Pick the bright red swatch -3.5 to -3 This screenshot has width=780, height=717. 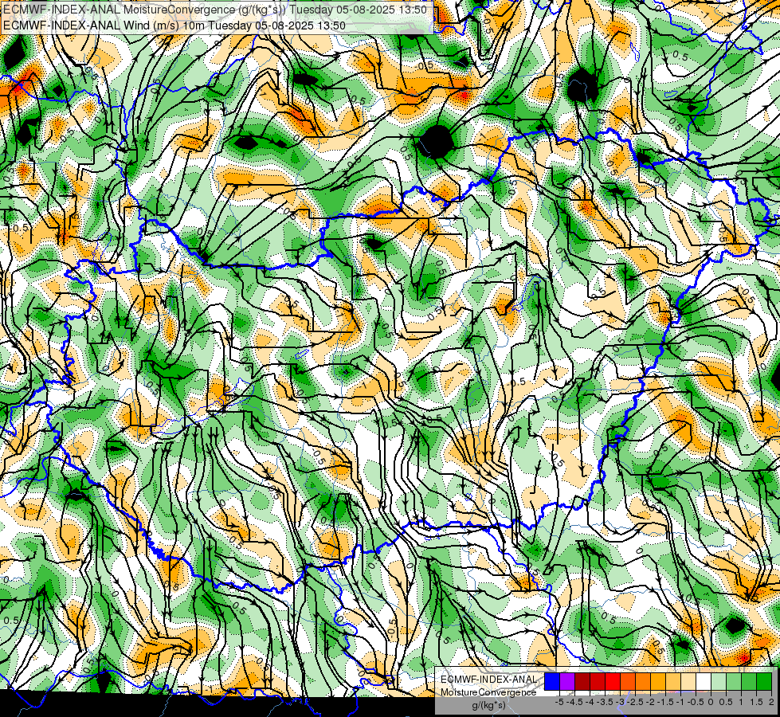[613, 681]
